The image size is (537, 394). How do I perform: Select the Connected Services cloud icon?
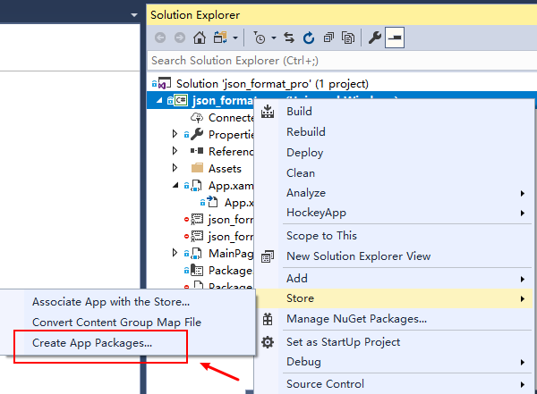tap(197, 118)
